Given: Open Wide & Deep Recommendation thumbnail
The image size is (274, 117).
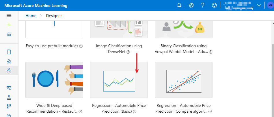Looking at the screenshot, I should 54,80.
